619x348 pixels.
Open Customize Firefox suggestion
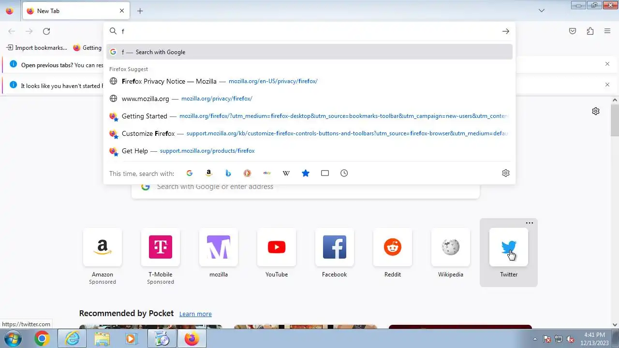coord(309,133)
